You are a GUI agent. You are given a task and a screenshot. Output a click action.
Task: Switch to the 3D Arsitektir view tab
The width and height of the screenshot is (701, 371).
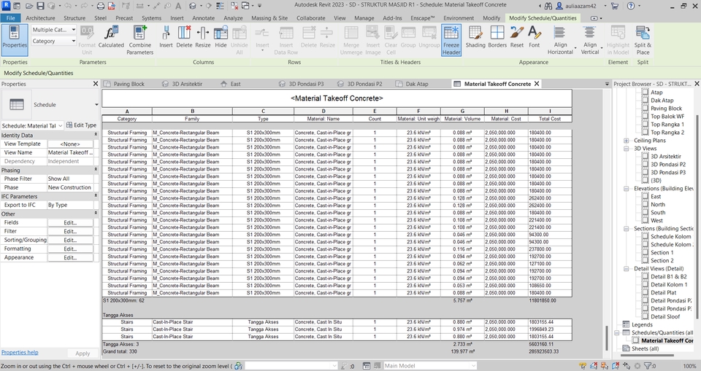coord(187,84)
